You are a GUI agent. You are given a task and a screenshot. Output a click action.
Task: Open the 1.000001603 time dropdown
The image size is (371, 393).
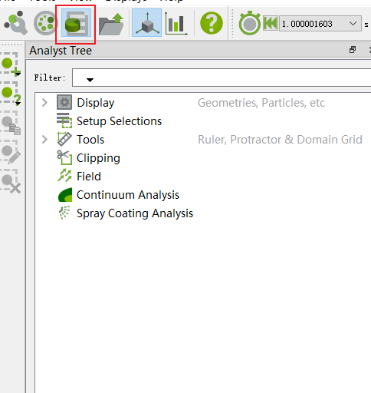point(320,24)
